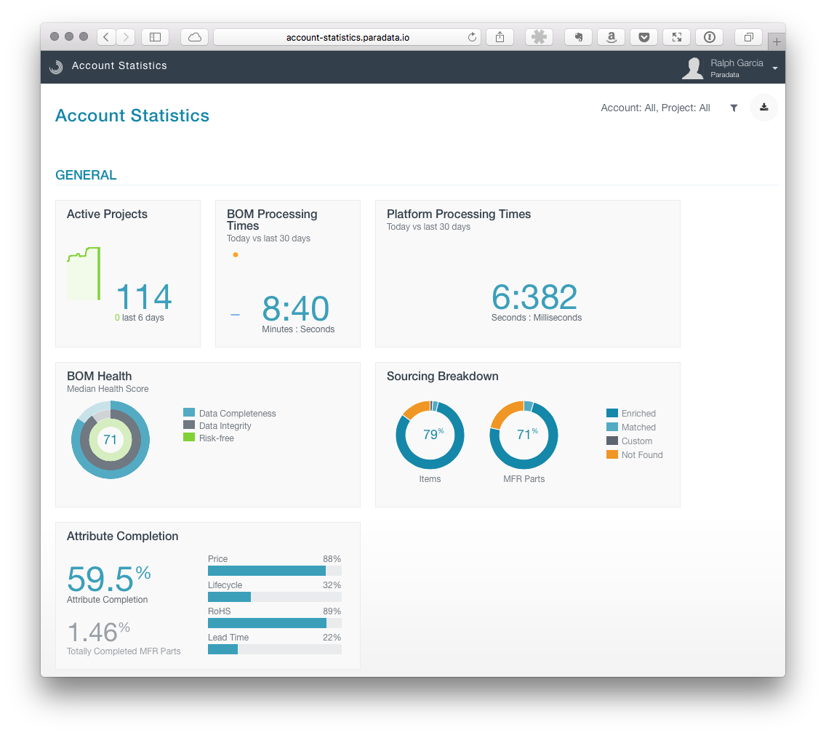
Task: Click the Items donut chart
Action: pos(430,435)
